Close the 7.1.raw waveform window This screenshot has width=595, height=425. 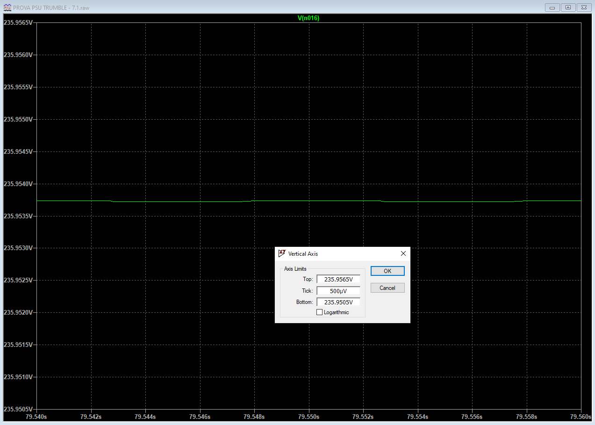point(584,7)
